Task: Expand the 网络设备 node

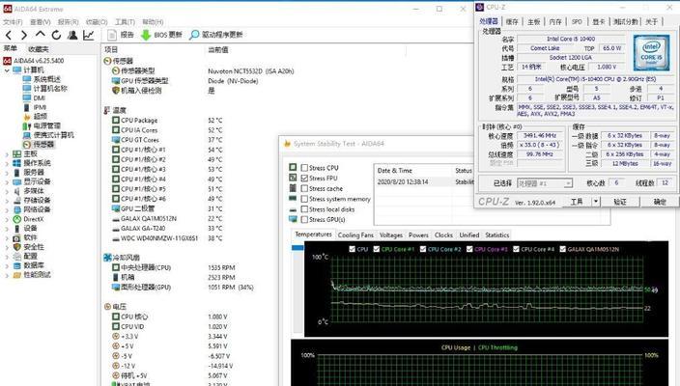Action: [x=7, y=209]
